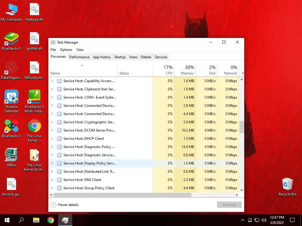Sort by Disk column header
The image size is (302, 226).
(207, 70)
